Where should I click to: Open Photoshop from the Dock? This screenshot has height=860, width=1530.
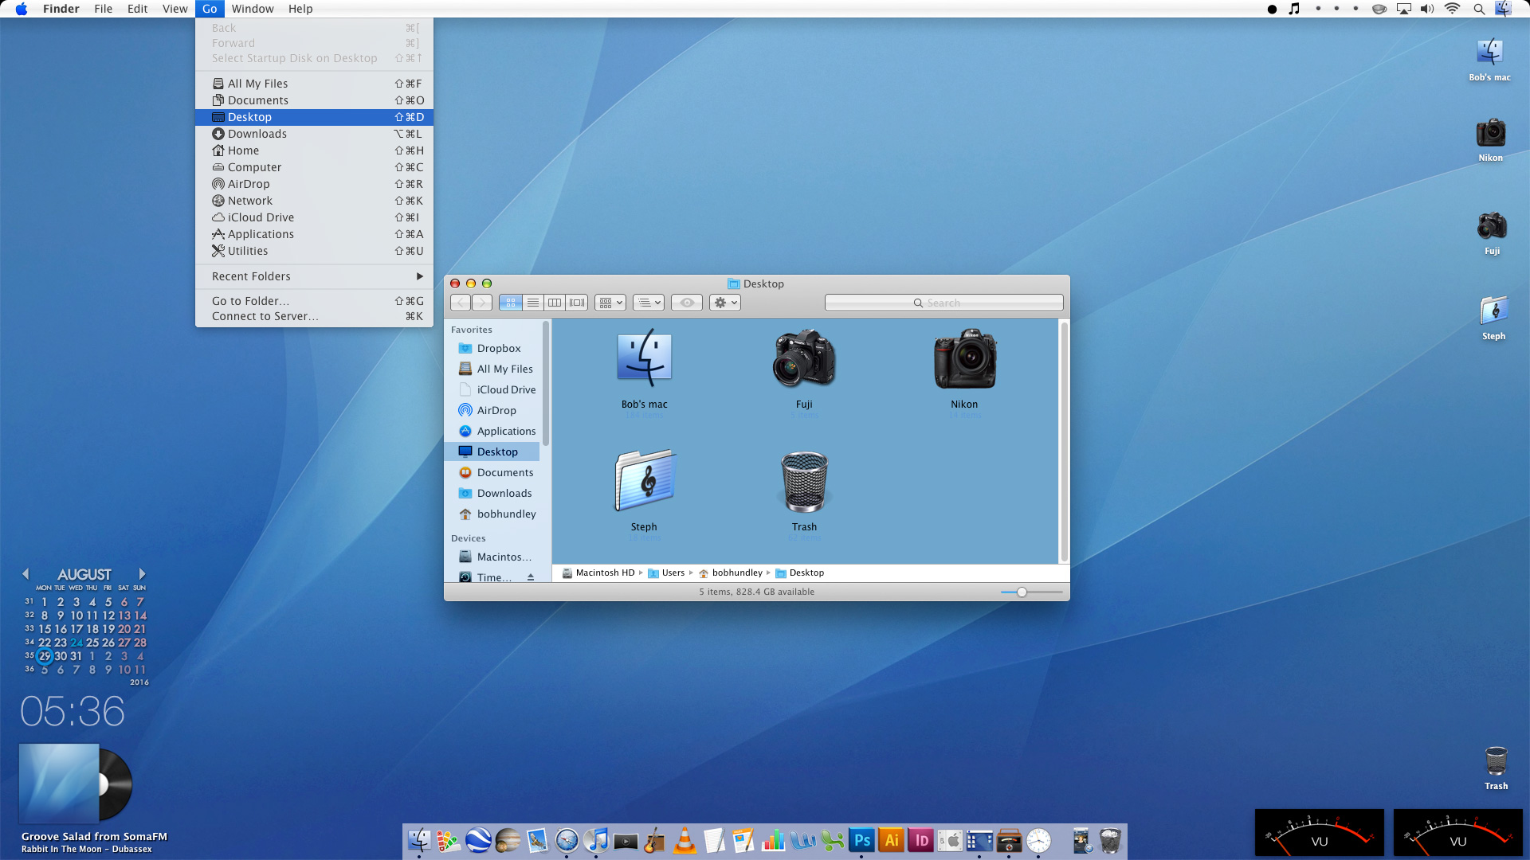pos(862,840)
